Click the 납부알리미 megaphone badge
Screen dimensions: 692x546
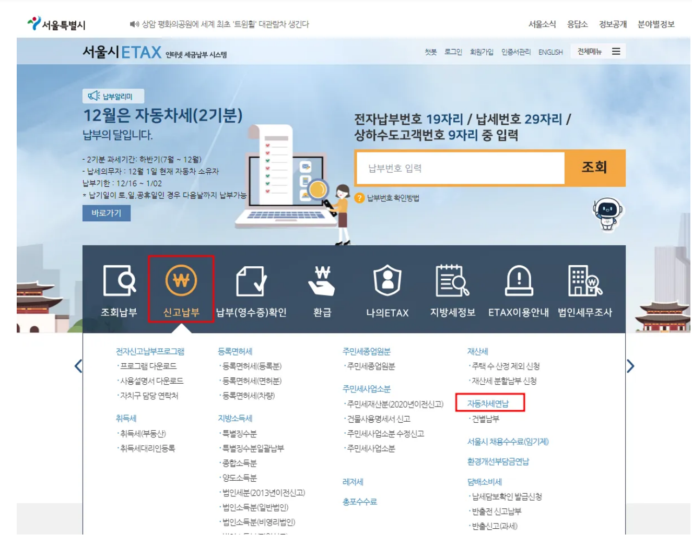[x=113, y=96]
